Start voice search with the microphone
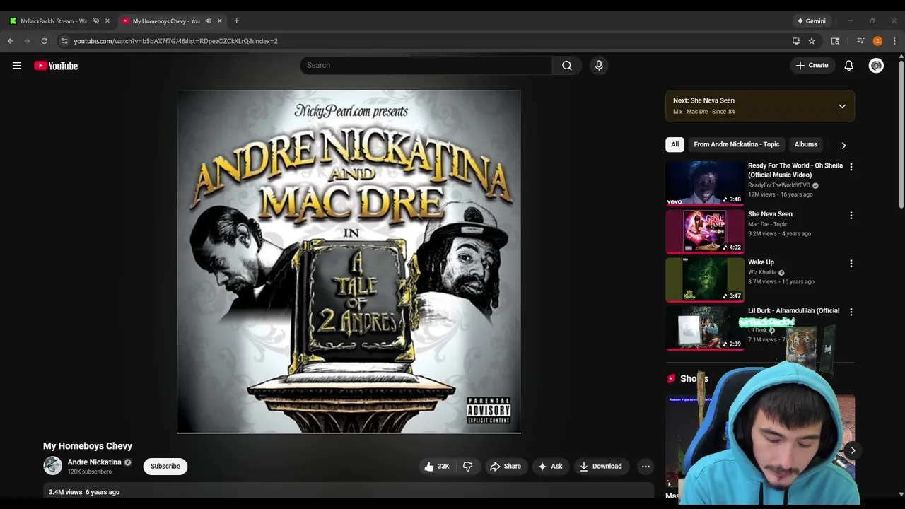Viewport: 905px width, 509px height. [599, 65]
